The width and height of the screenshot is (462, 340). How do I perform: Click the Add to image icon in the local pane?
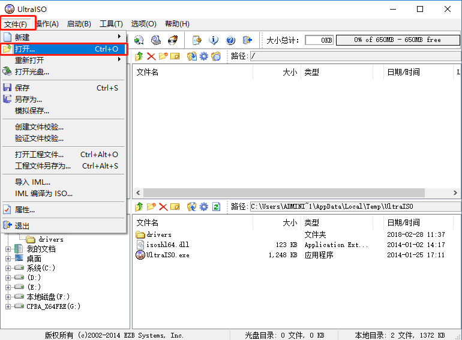pos(192,207)
